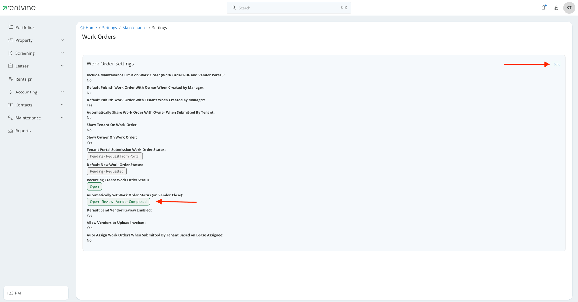Select the Open - Review - Vendor Completed badge
Screen dimensions: 578x302
pos(118,202)
